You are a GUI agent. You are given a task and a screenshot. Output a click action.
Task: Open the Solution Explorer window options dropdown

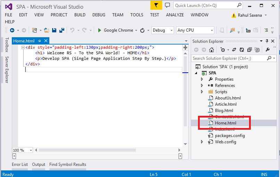(261, 41)
